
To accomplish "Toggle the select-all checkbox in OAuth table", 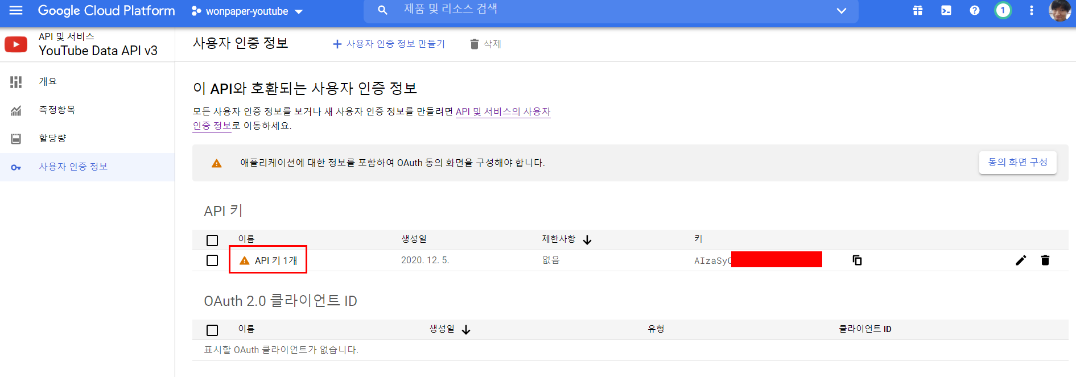I will pos(212,330).
